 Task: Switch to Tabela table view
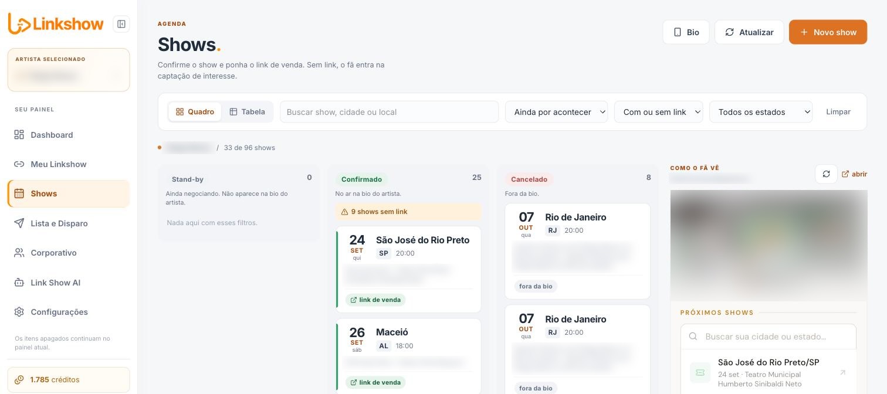(247, 112)
